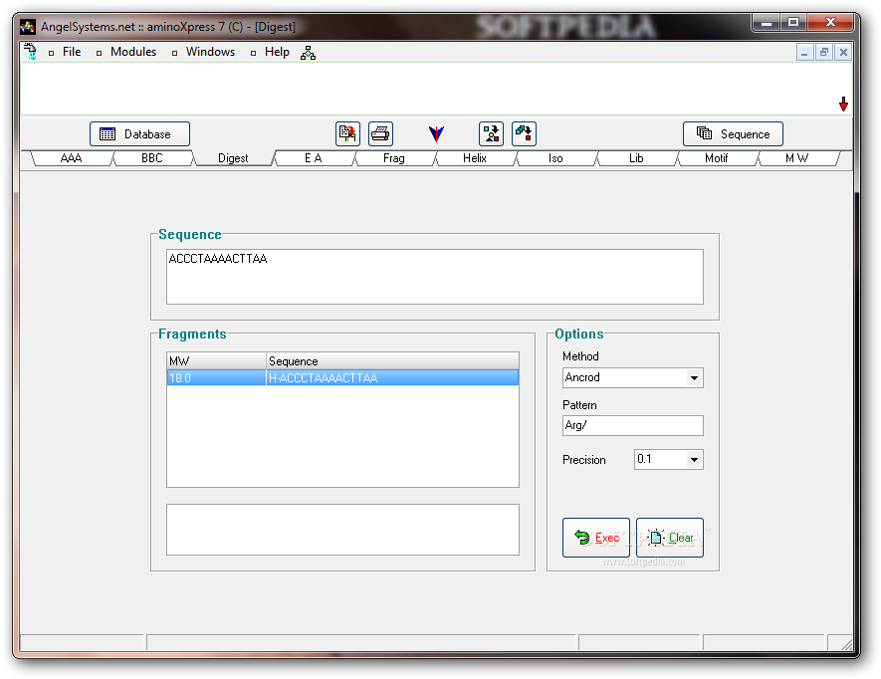Switch to the Lib tab
Viewport: 881px width, 679px height.
pos(636,158)
